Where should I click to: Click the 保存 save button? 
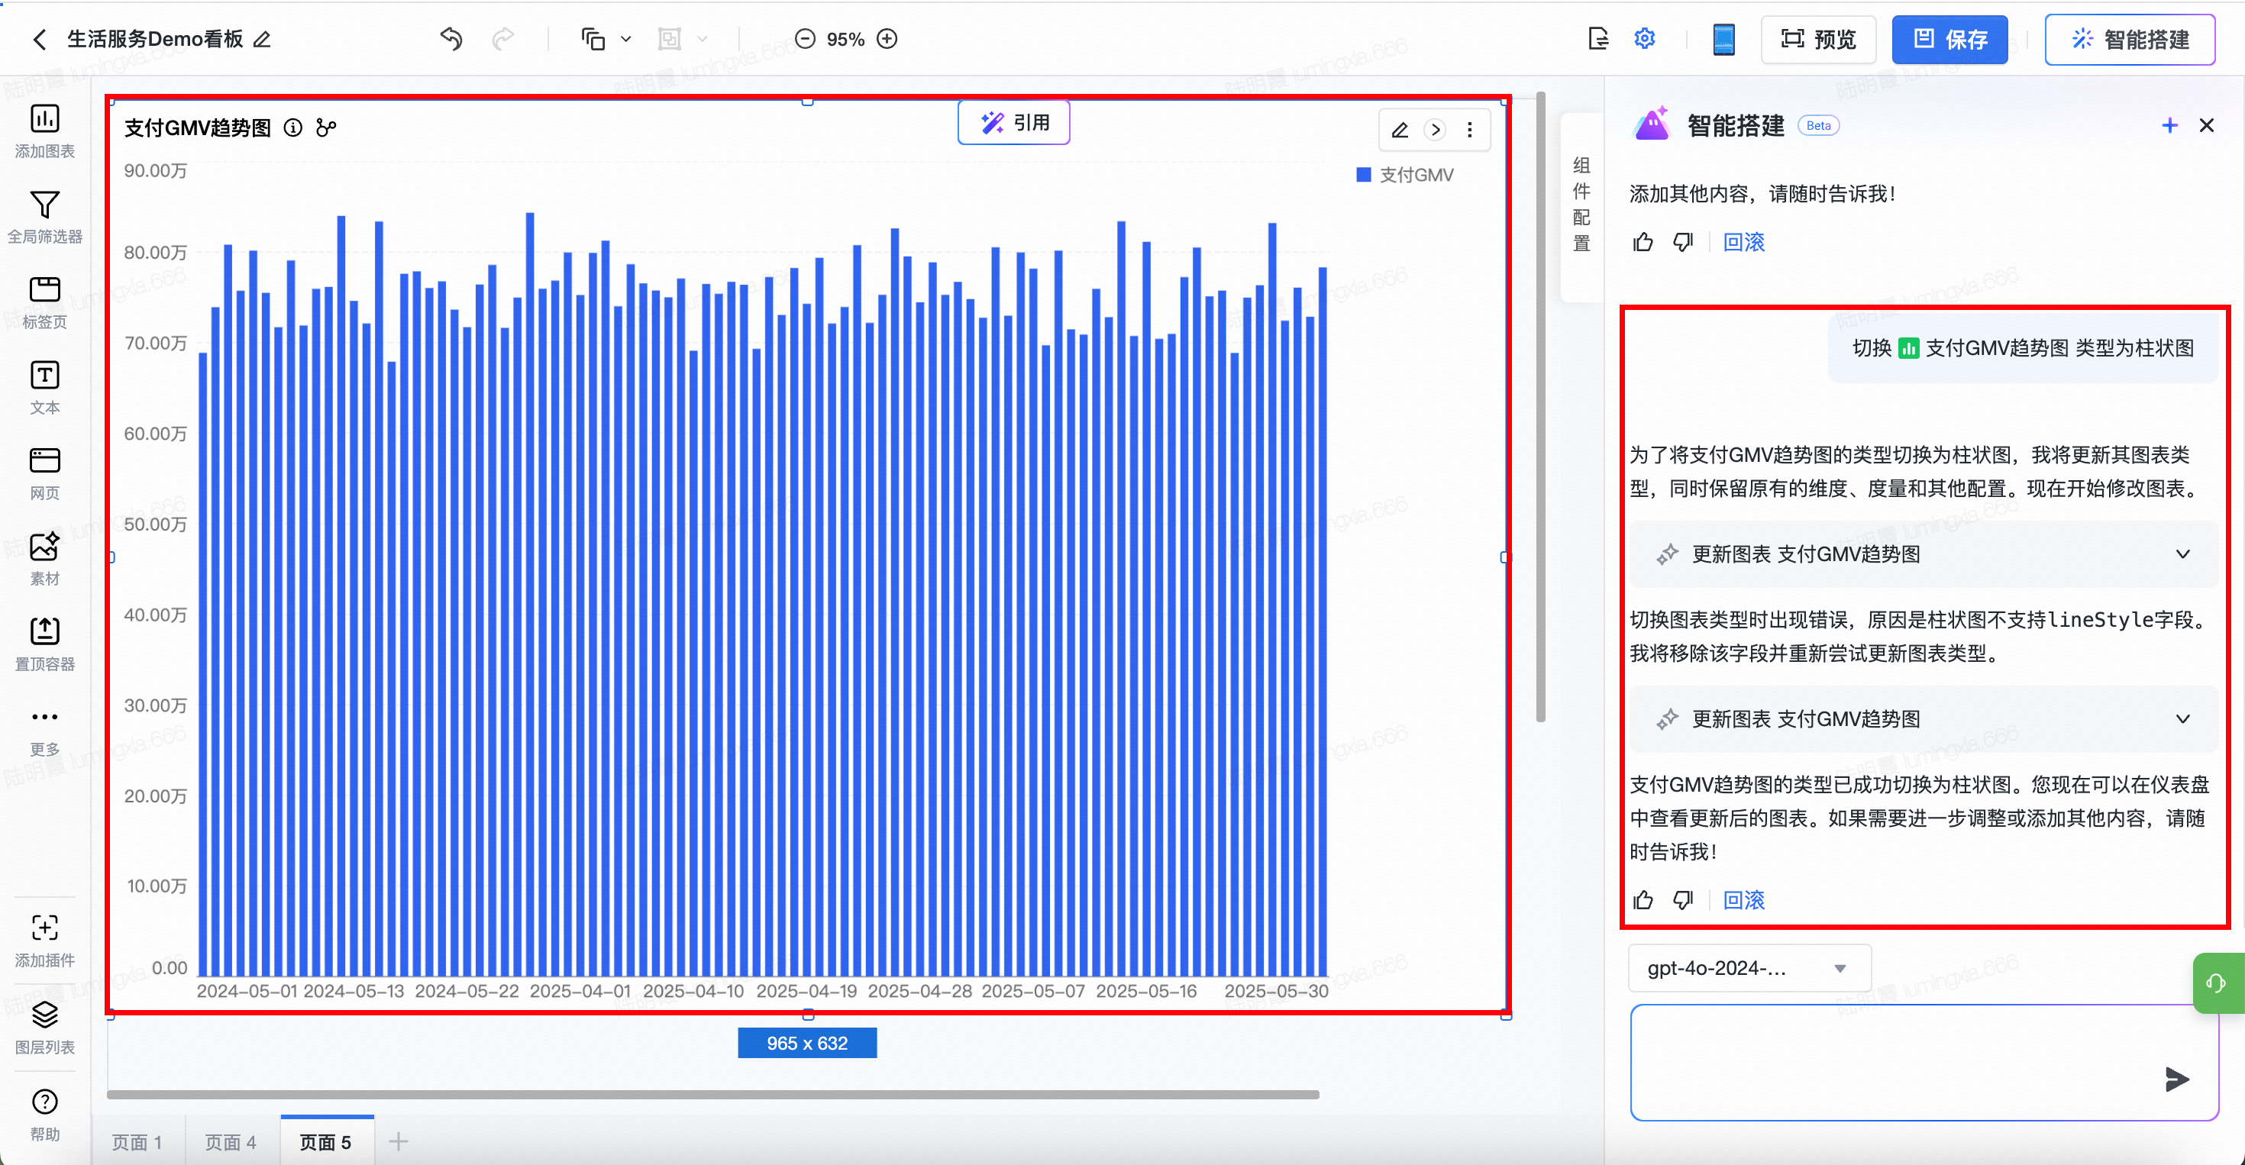tap(1949, 39)
